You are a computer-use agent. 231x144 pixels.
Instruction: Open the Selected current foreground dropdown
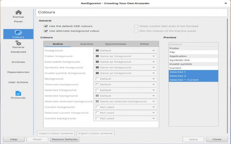[x=125, y=113]
